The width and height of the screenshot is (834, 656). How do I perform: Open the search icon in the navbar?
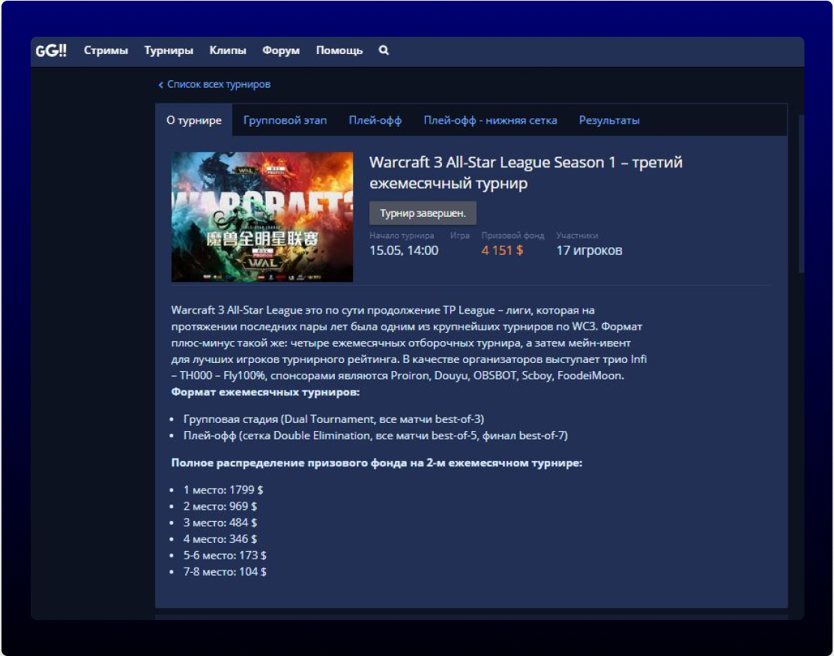pos(383,51)
